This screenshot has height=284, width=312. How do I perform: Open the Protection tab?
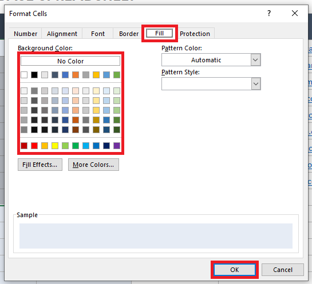click(195, 34)
